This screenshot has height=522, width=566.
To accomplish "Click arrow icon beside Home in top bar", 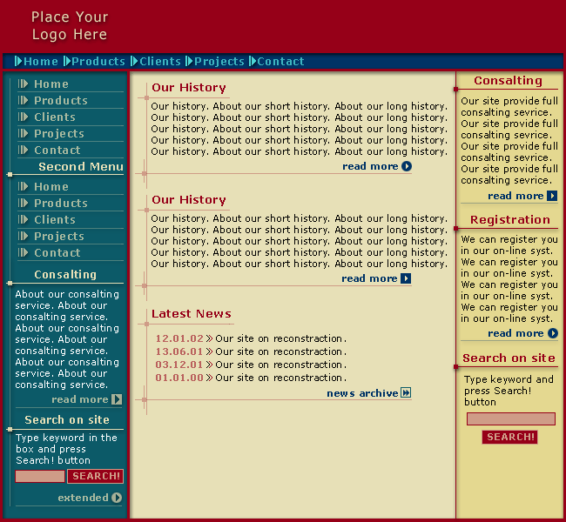I will pos(18,61).
